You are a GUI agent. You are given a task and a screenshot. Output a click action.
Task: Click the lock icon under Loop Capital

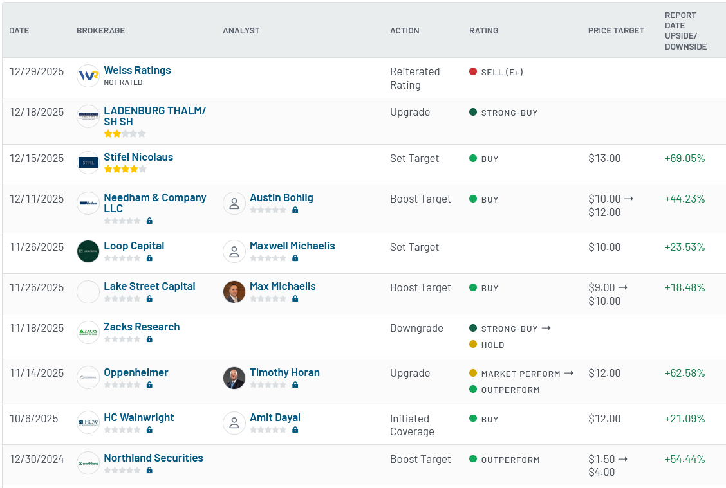point(149,258)
